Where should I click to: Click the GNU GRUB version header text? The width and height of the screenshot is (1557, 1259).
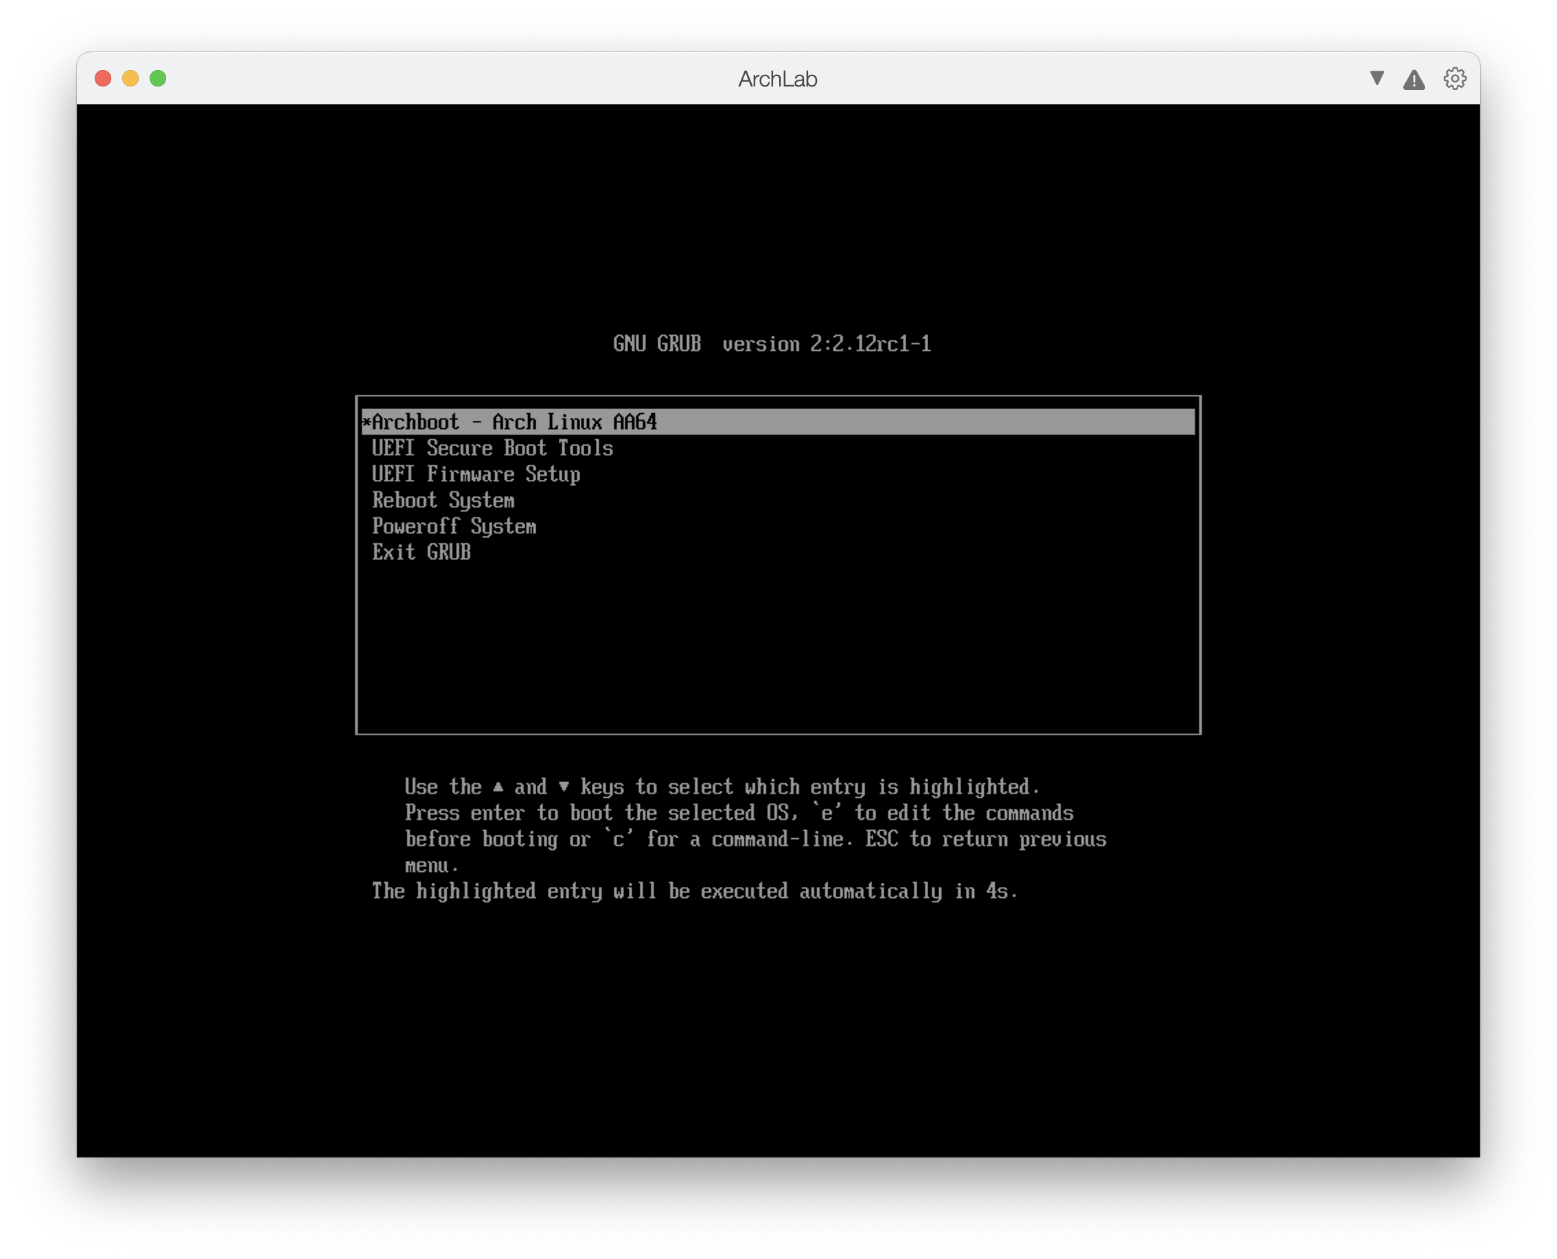[772, 344]
